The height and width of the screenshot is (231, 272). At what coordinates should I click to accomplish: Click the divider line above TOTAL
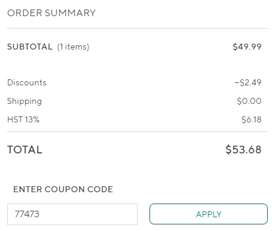tap(137, 131)
